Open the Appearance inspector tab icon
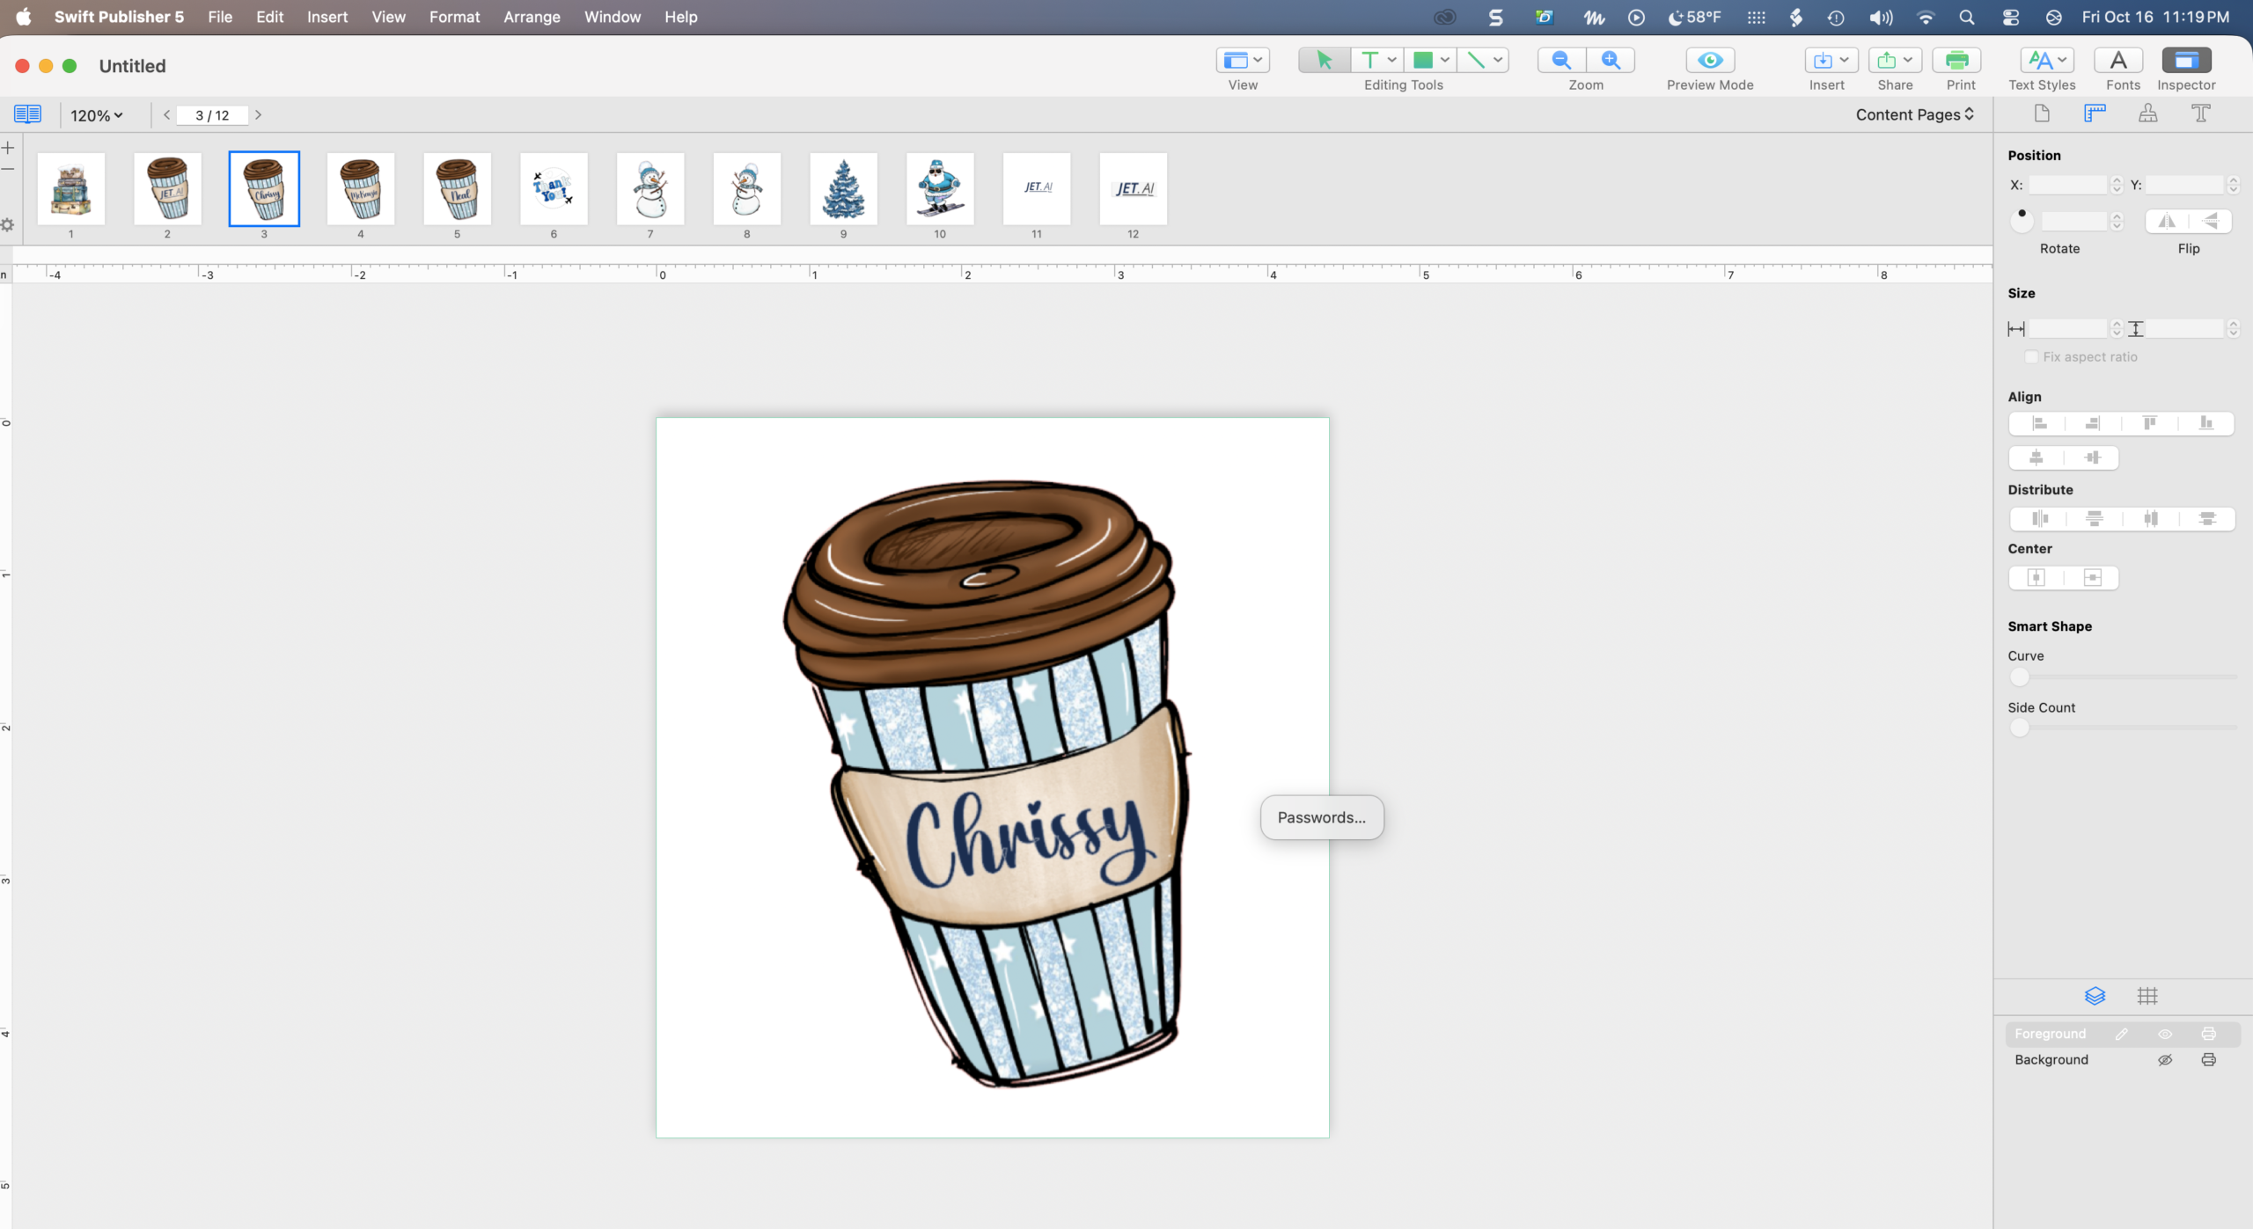The image size is (2253, 1229). [x=2147, y=113]
